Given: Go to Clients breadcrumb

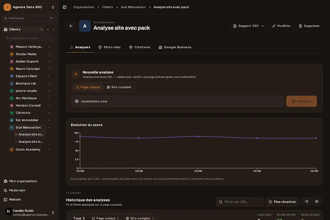Looking at the screenshot, I should point(107,7).
